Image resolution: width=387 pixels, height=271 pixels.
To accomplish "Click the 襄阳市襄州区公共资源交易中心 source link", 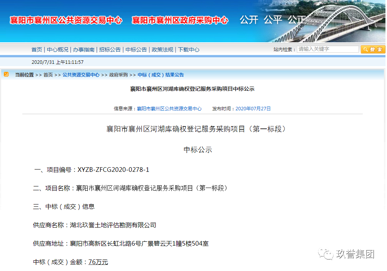I will [169, 108].
